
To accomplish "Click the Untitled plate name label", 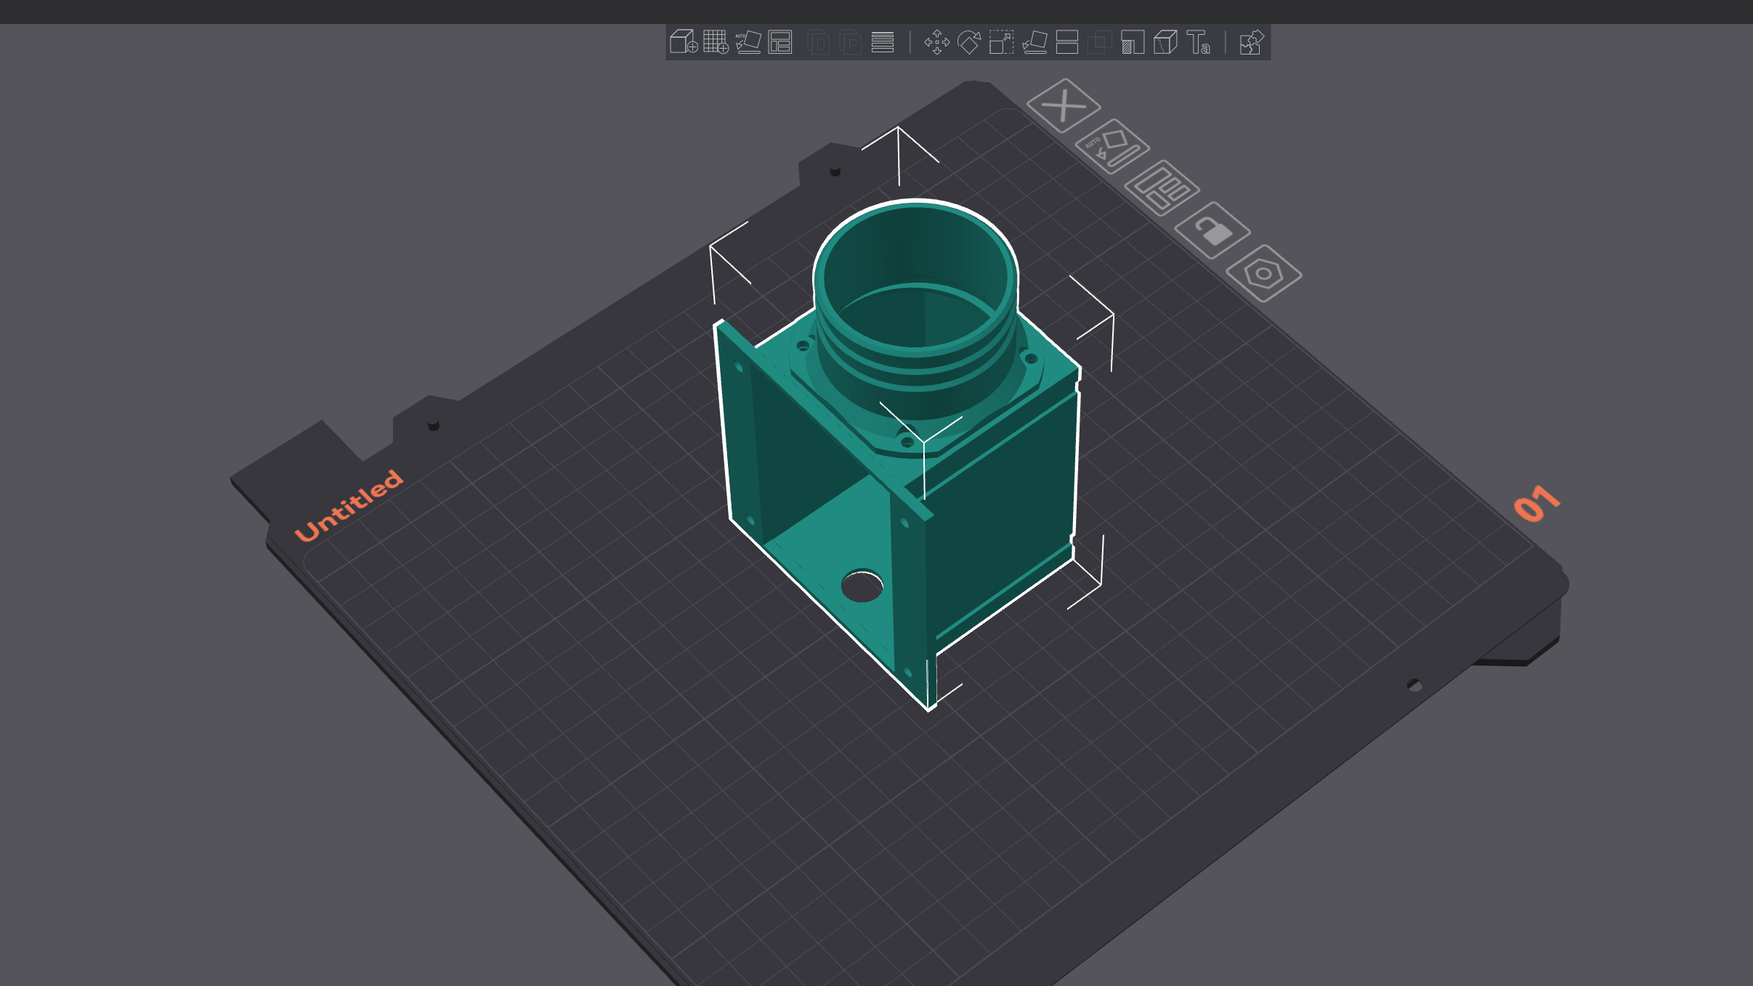I will pos(349,506).
